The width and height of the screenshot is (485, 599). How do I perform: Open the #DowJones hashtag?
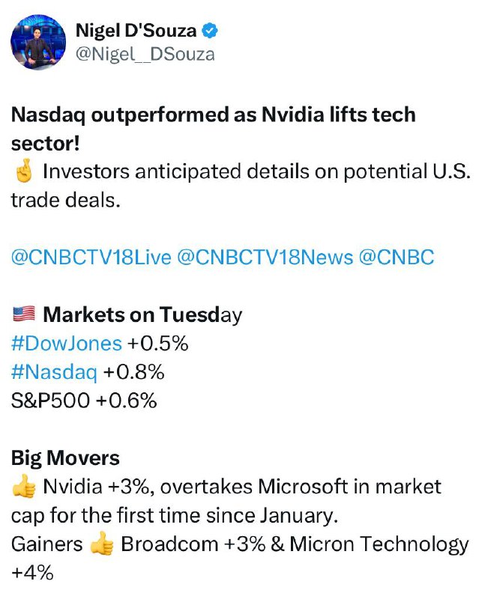click(67, 344)
